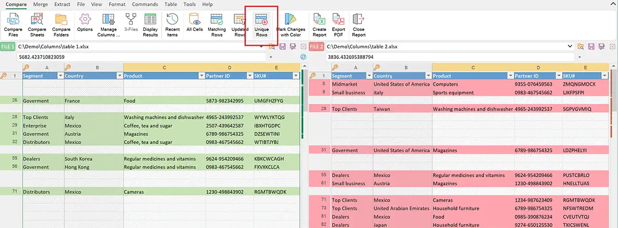Switch to the Extract tab
Viewport: 618px width, 228px height.
[x=62, y=4]
